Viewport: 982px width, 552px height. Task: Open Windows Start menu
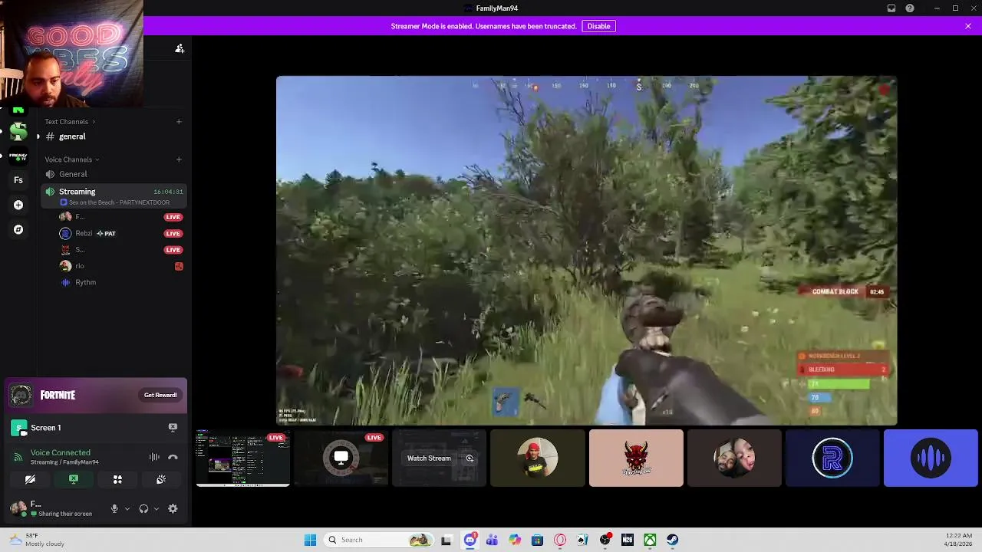310,540
